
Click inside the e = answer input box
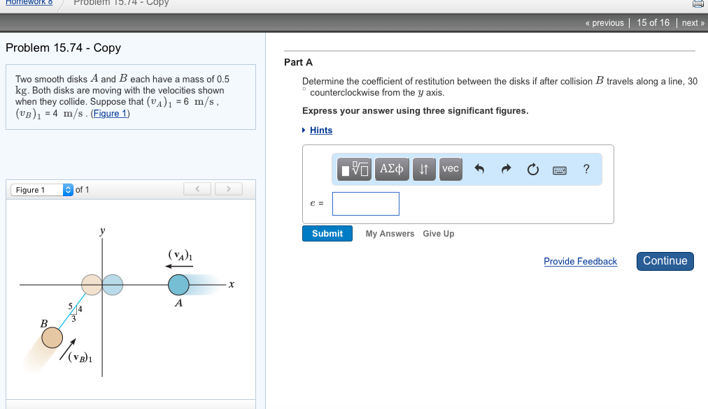click(x=365, y=203)
